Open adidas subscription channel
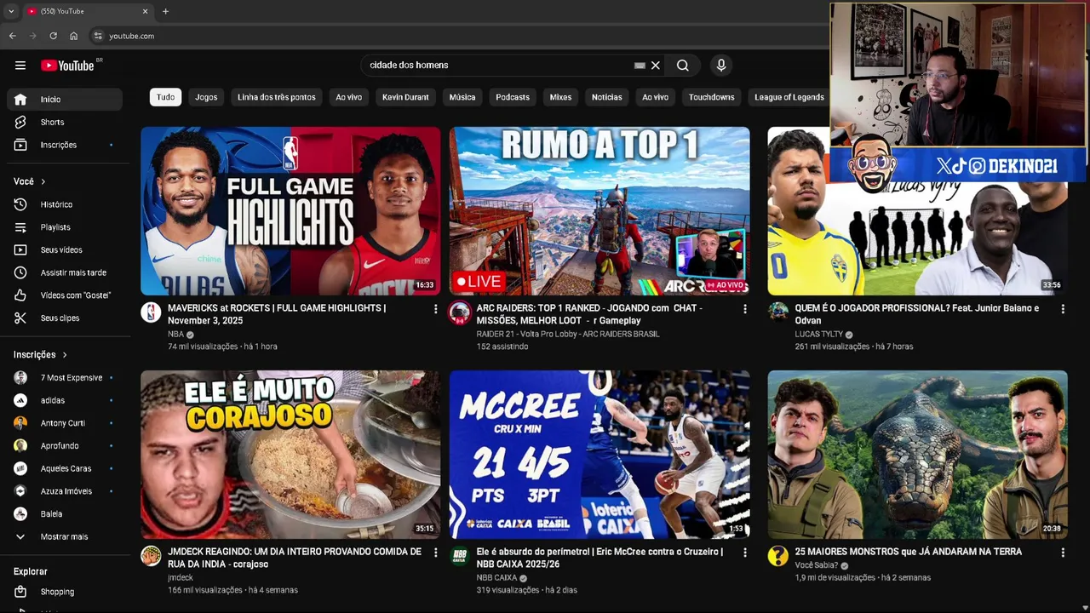The height and width of the screenshot is (613, 1090). coord(65,400)
